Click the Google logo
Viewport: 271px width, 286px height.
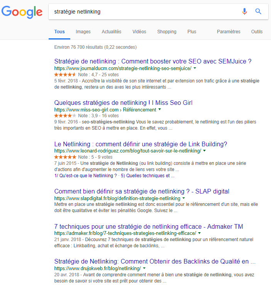point(22,12)
